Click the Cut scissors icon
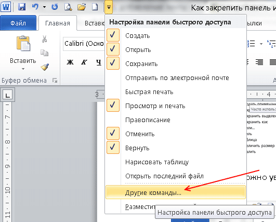The image size is (276, 222). pyautogui.click(x=45, y=39)
